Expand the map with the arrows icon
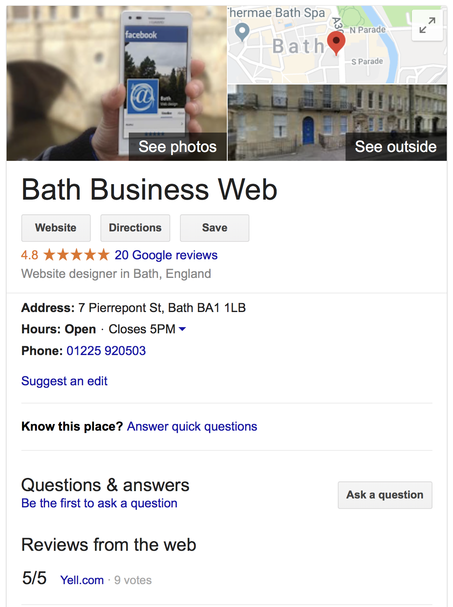 click(x=427, y=25)
